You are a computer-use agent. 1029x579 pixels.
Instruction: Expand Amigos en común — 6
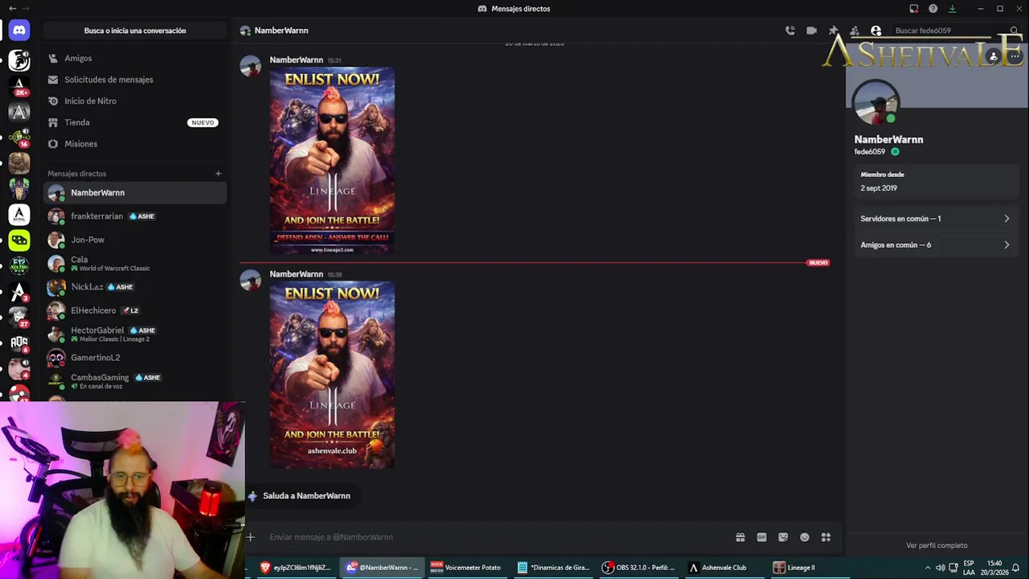click(x=936, y=244)
